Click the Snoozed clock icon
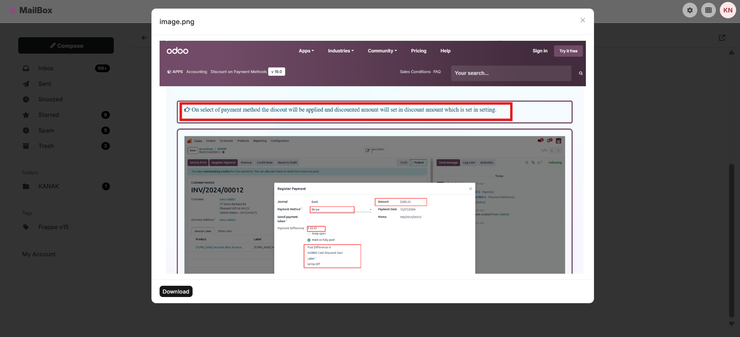The image size is (740, 337). point(26,99)
